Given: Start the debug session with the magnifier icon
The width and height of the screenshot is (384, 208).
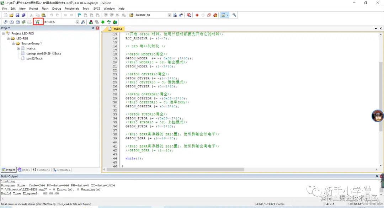Looking at the screenshot, I should pos(189,15).
